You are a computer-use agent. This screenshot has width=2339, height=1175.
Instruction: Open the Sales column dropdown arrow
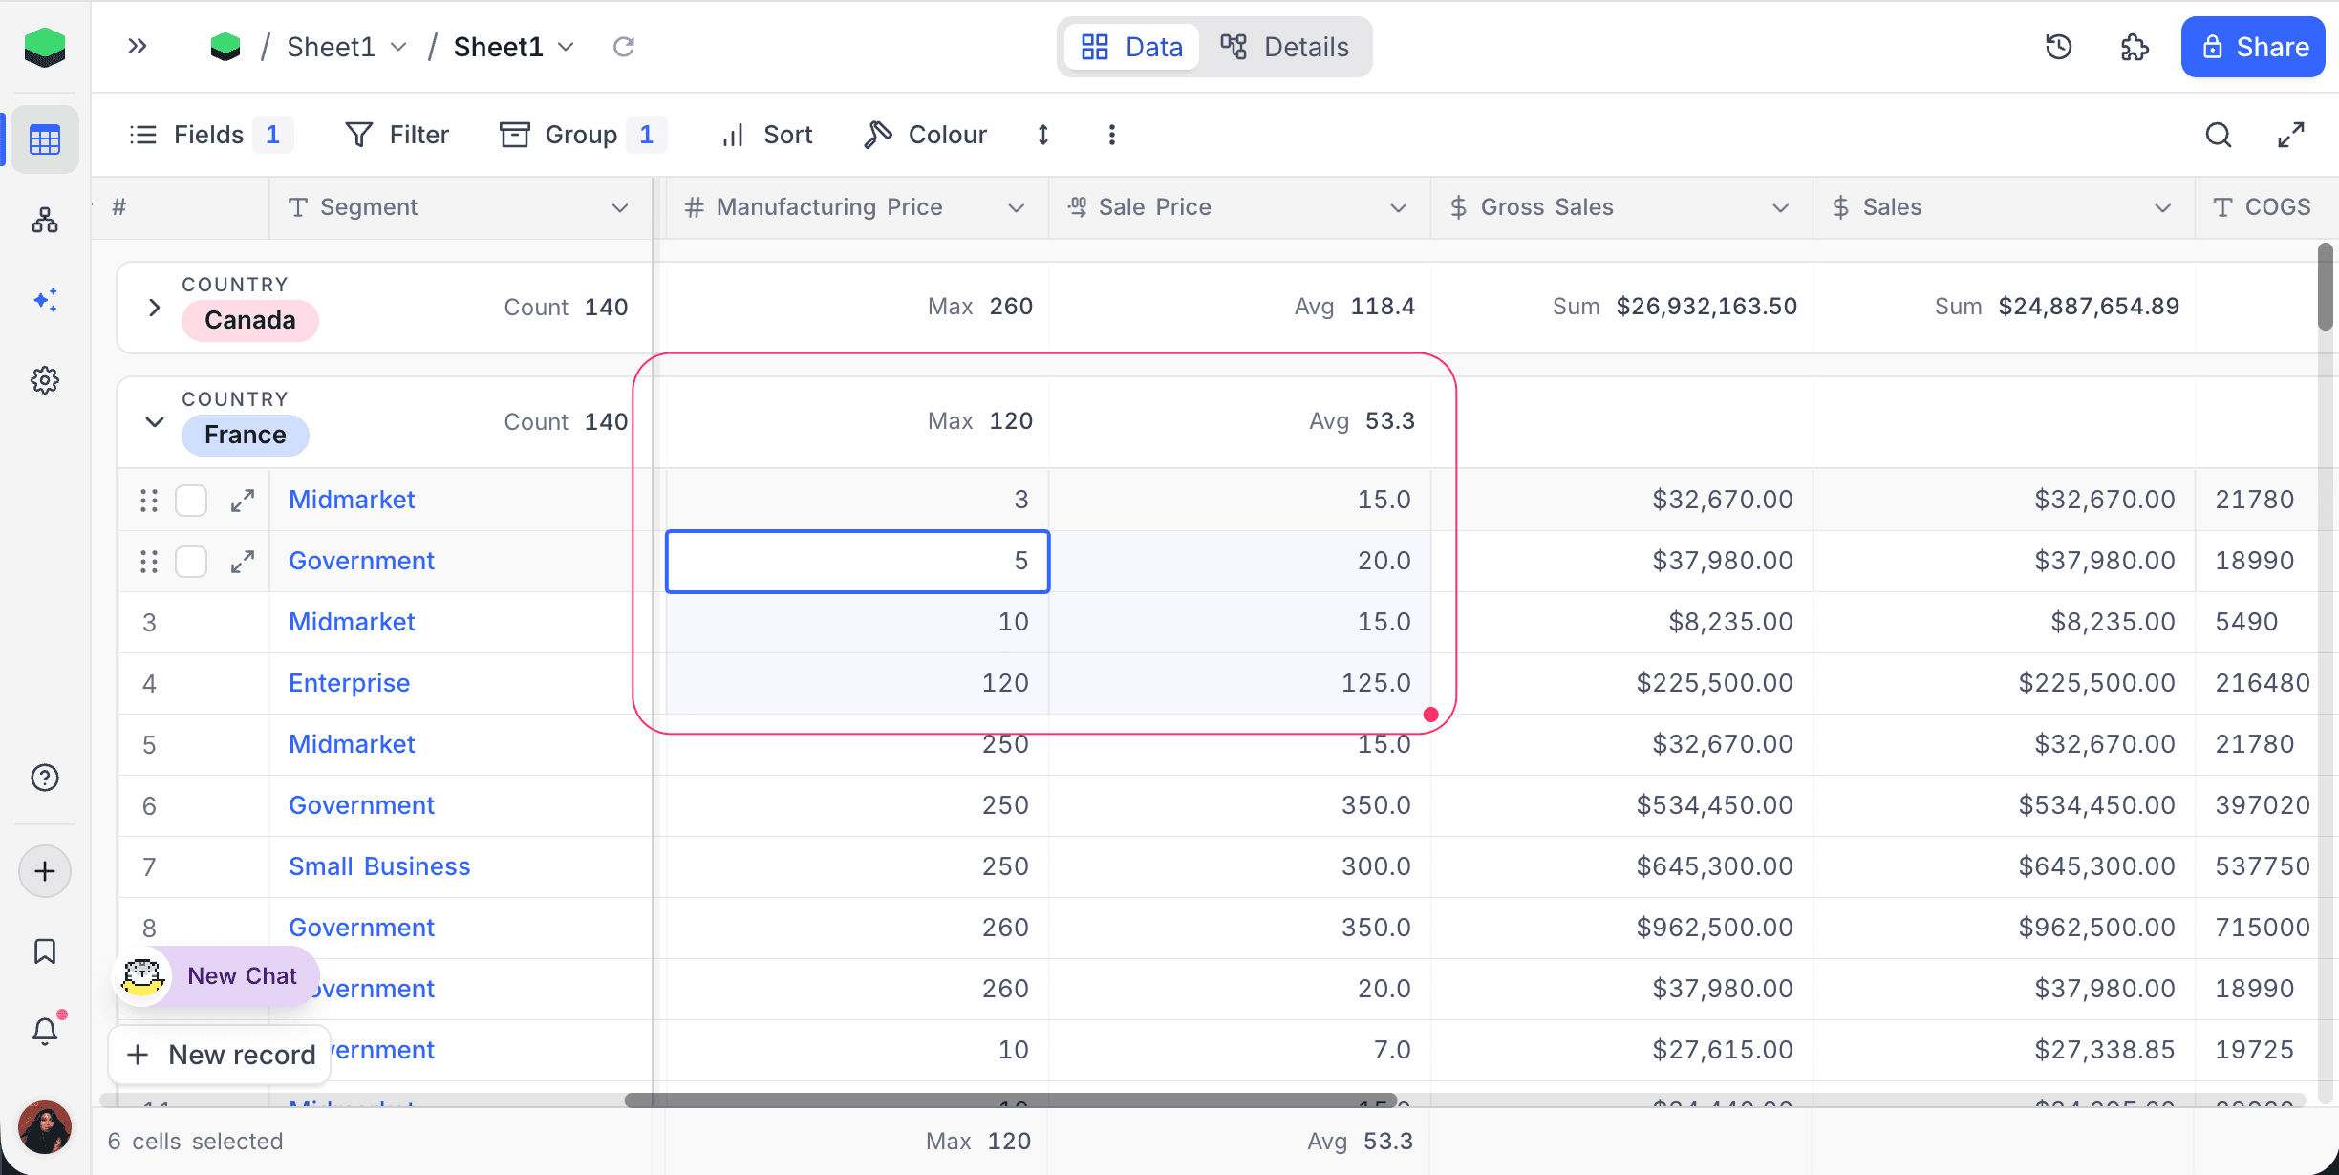click(x=2163, y=207)
